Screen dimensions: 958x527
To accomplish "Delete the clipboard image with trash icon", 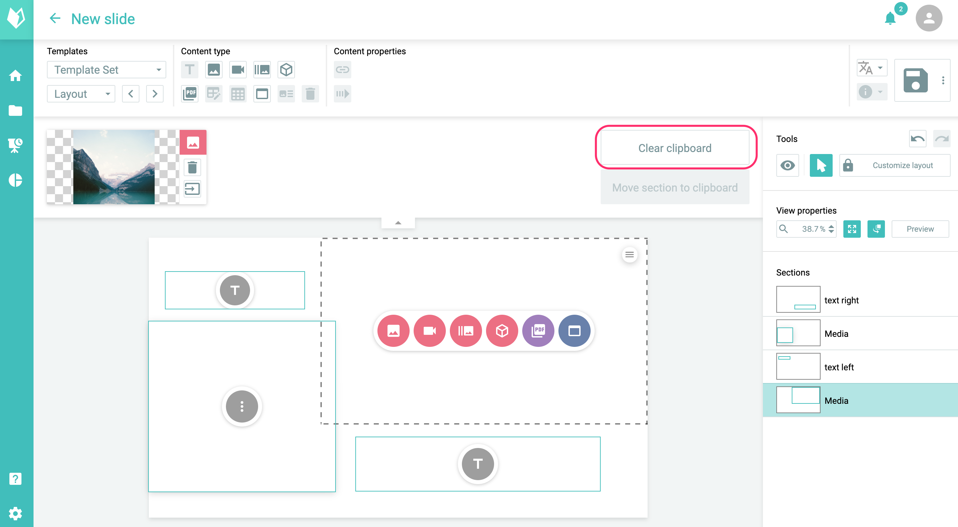I will pos(192,167).
